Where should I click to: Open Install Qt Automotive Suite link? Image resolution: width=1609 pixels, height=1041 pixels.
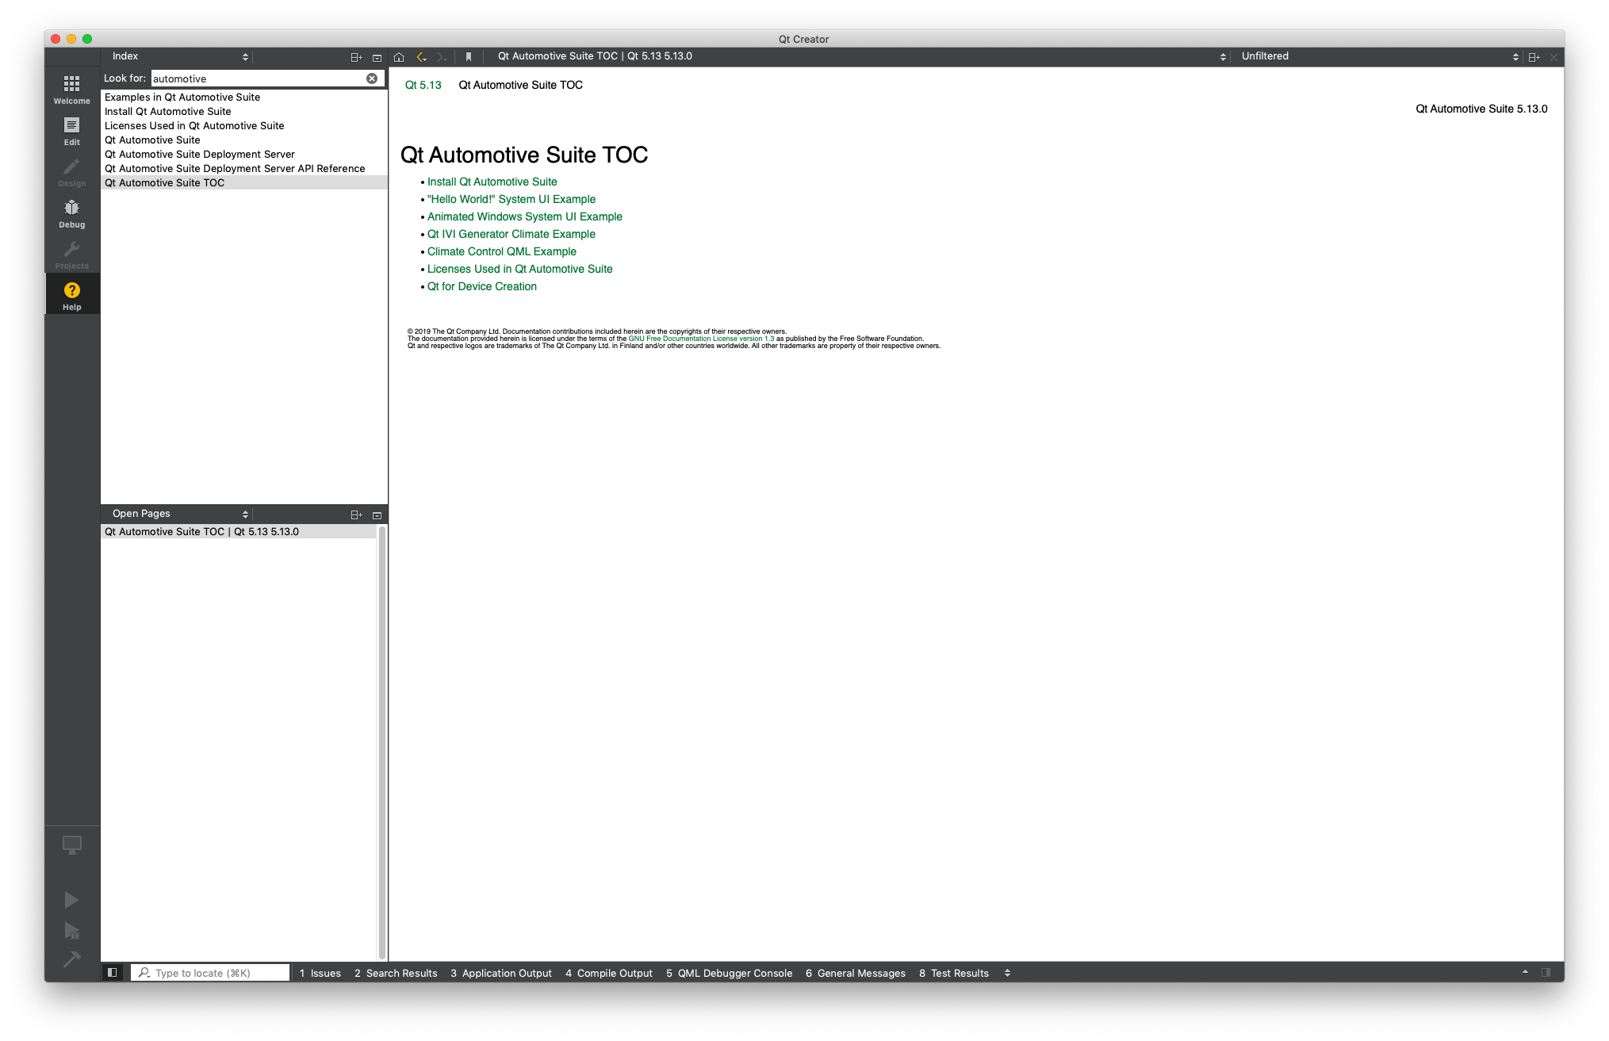pos(492,182)
